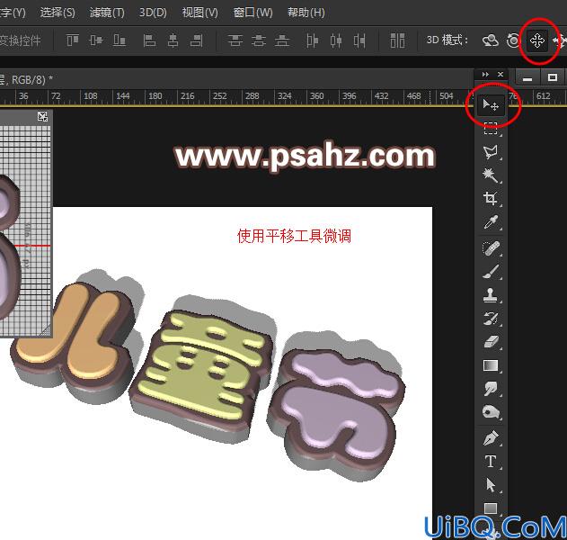Click Align Bottom Edges icon

[120, 40]
